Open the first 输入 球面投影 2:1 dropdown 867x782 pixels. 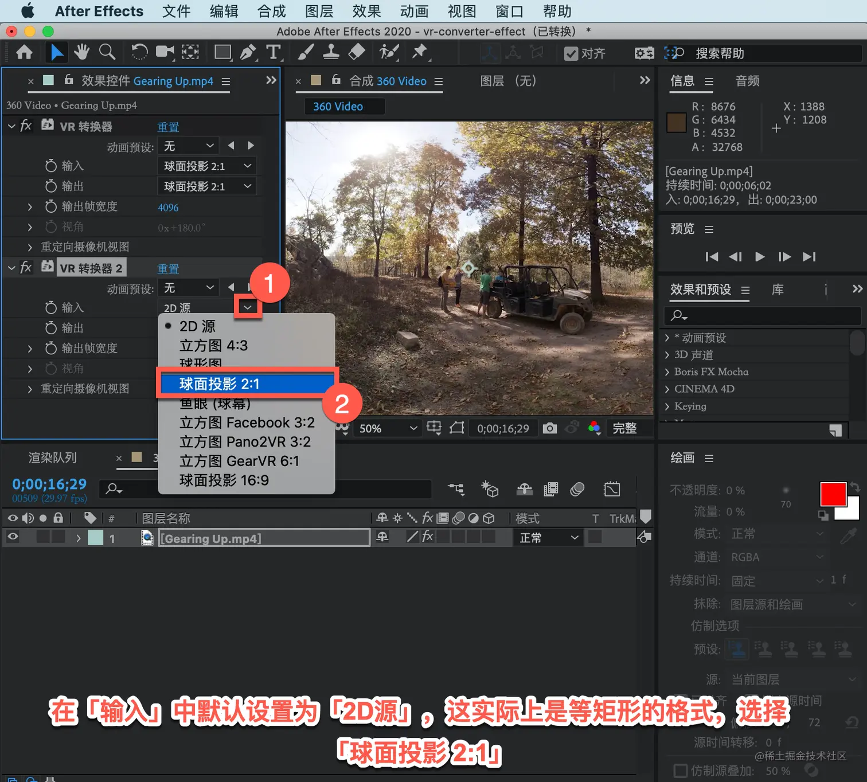click(x=207, y=166)
